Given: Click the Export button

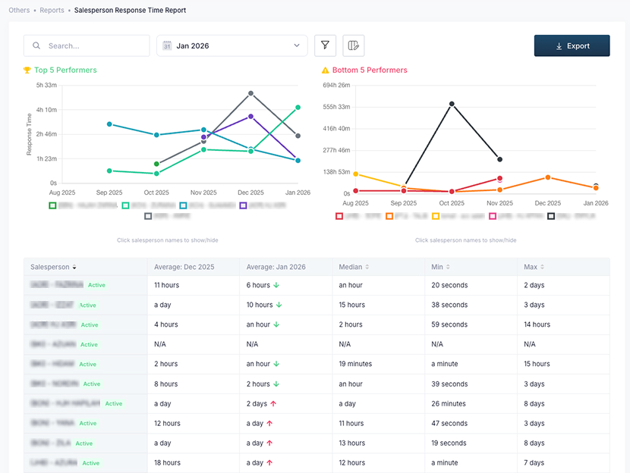Looking at the screenshot, I should tap(572, 45).
